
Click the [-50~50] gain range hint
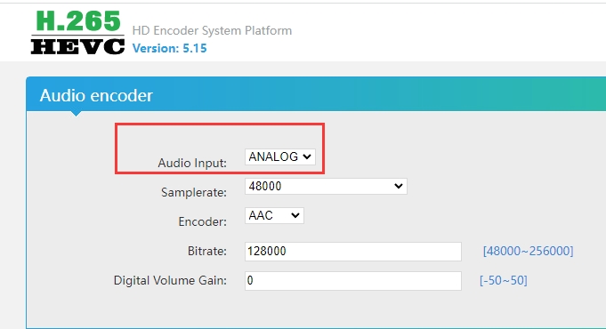pyautogui.click(x=503, y=280)
